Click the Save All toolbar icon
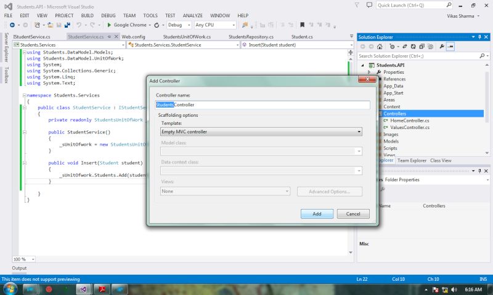The width and height of the screenshot is (493, 295). 67,25
